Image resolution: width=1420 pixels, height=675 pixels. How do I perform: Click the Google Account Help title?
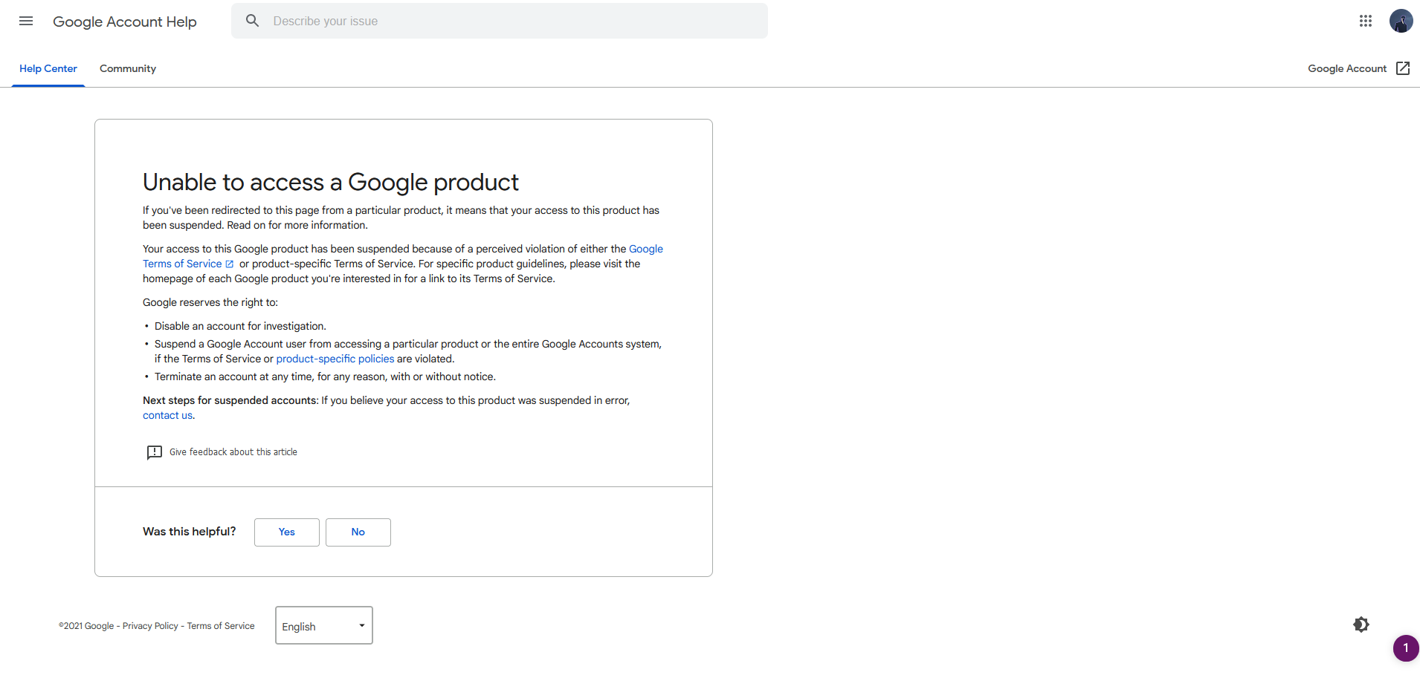pyautogui.click(x=125, y=22)
